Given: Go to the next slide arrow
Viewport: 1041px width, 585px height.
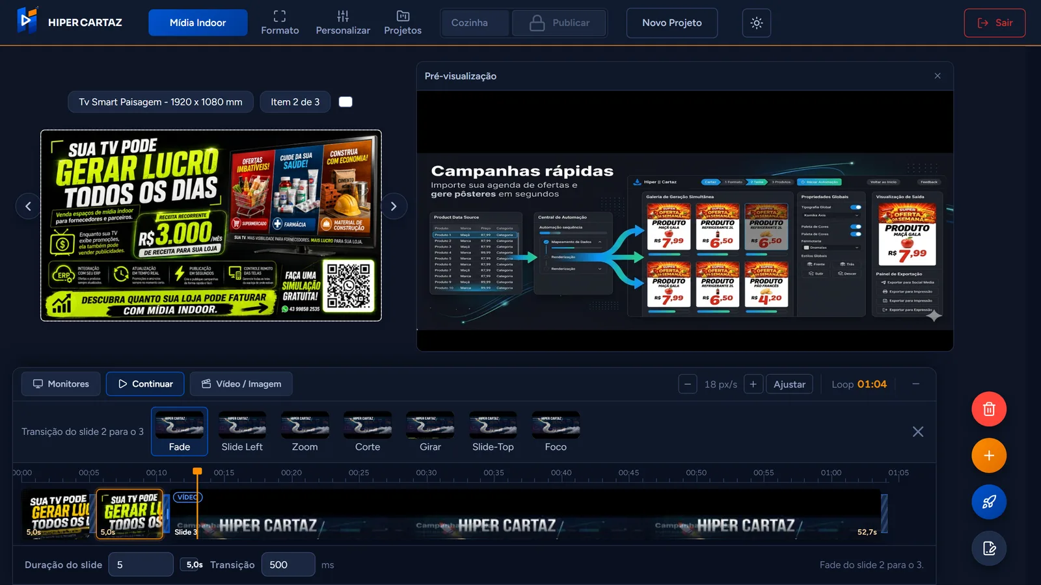Looking at the screenshot, I should pos(394,206).
